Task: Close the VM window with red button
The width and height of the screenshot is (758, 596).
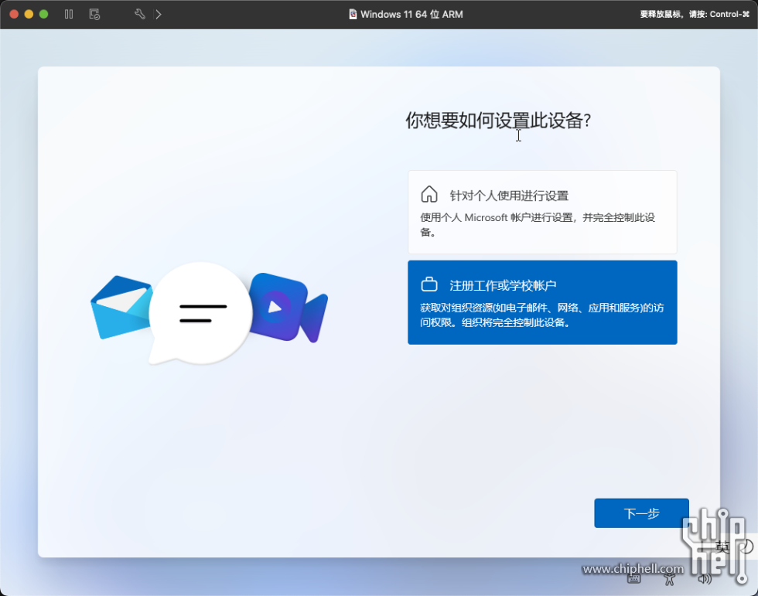Action: click(14, 14)
